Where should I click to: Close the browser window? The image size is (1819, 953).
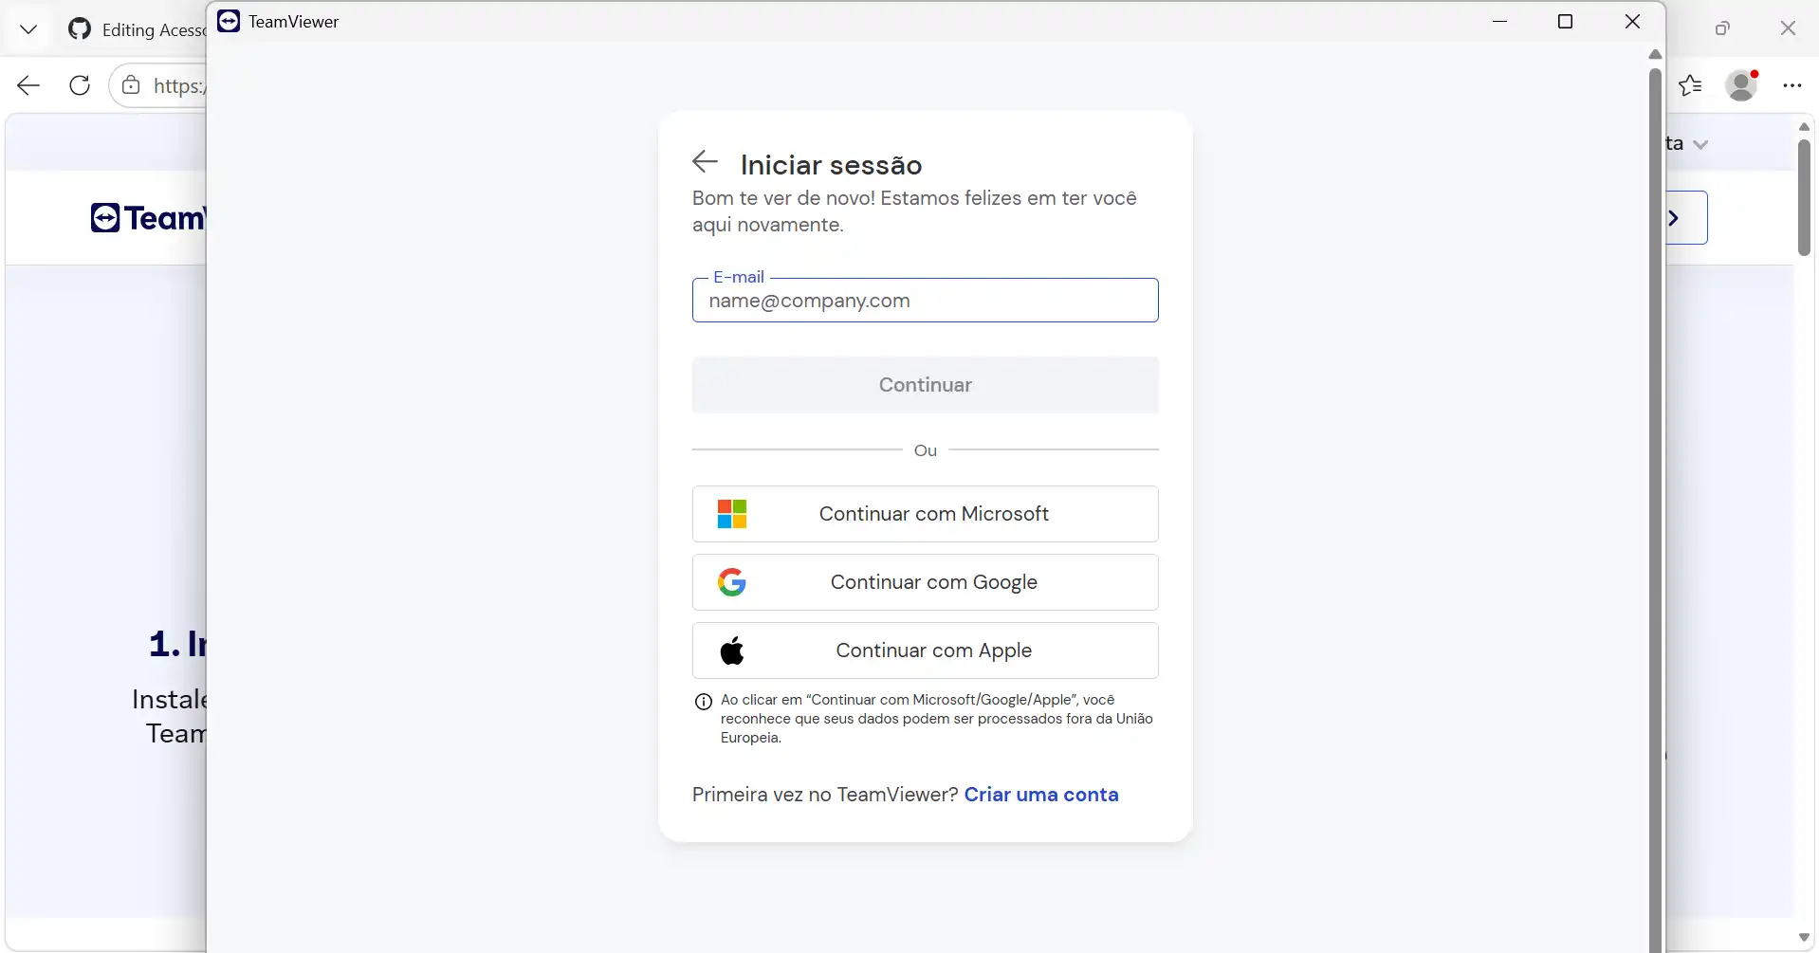pyautogui.click(x=1788, y=28)
